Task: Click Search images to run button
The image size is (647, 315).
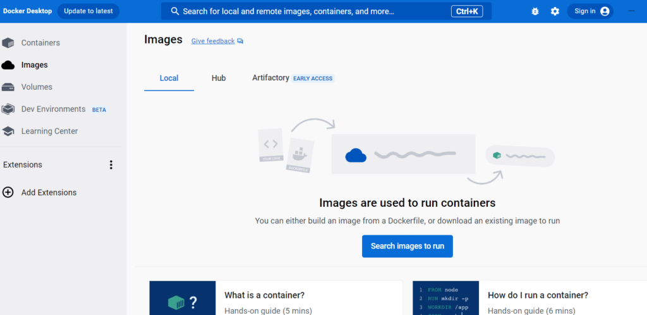Action: 408,247
